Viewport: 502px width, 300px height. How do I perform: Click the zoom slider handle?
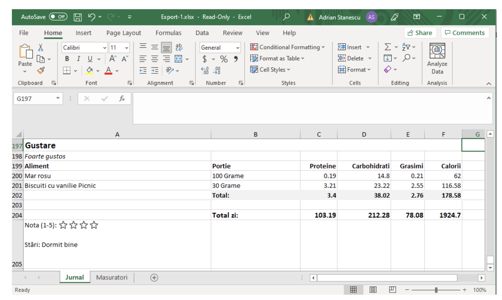click(x=436, y=290)
